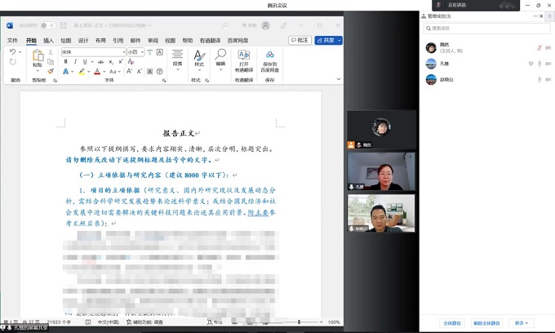Expand the font name dropdown

[124, 51]
